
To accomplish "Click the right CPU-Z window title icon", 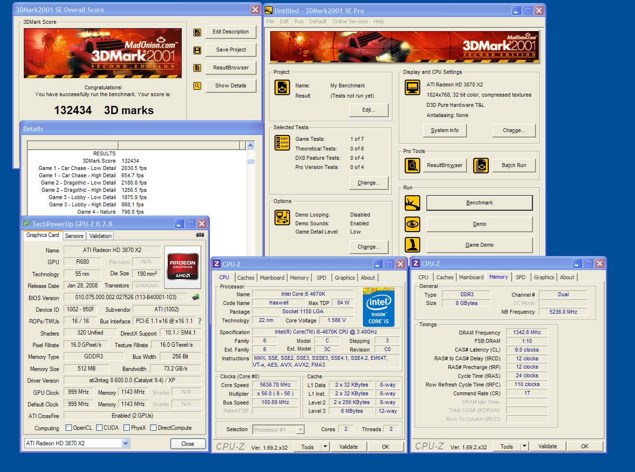I will point(416,263).
